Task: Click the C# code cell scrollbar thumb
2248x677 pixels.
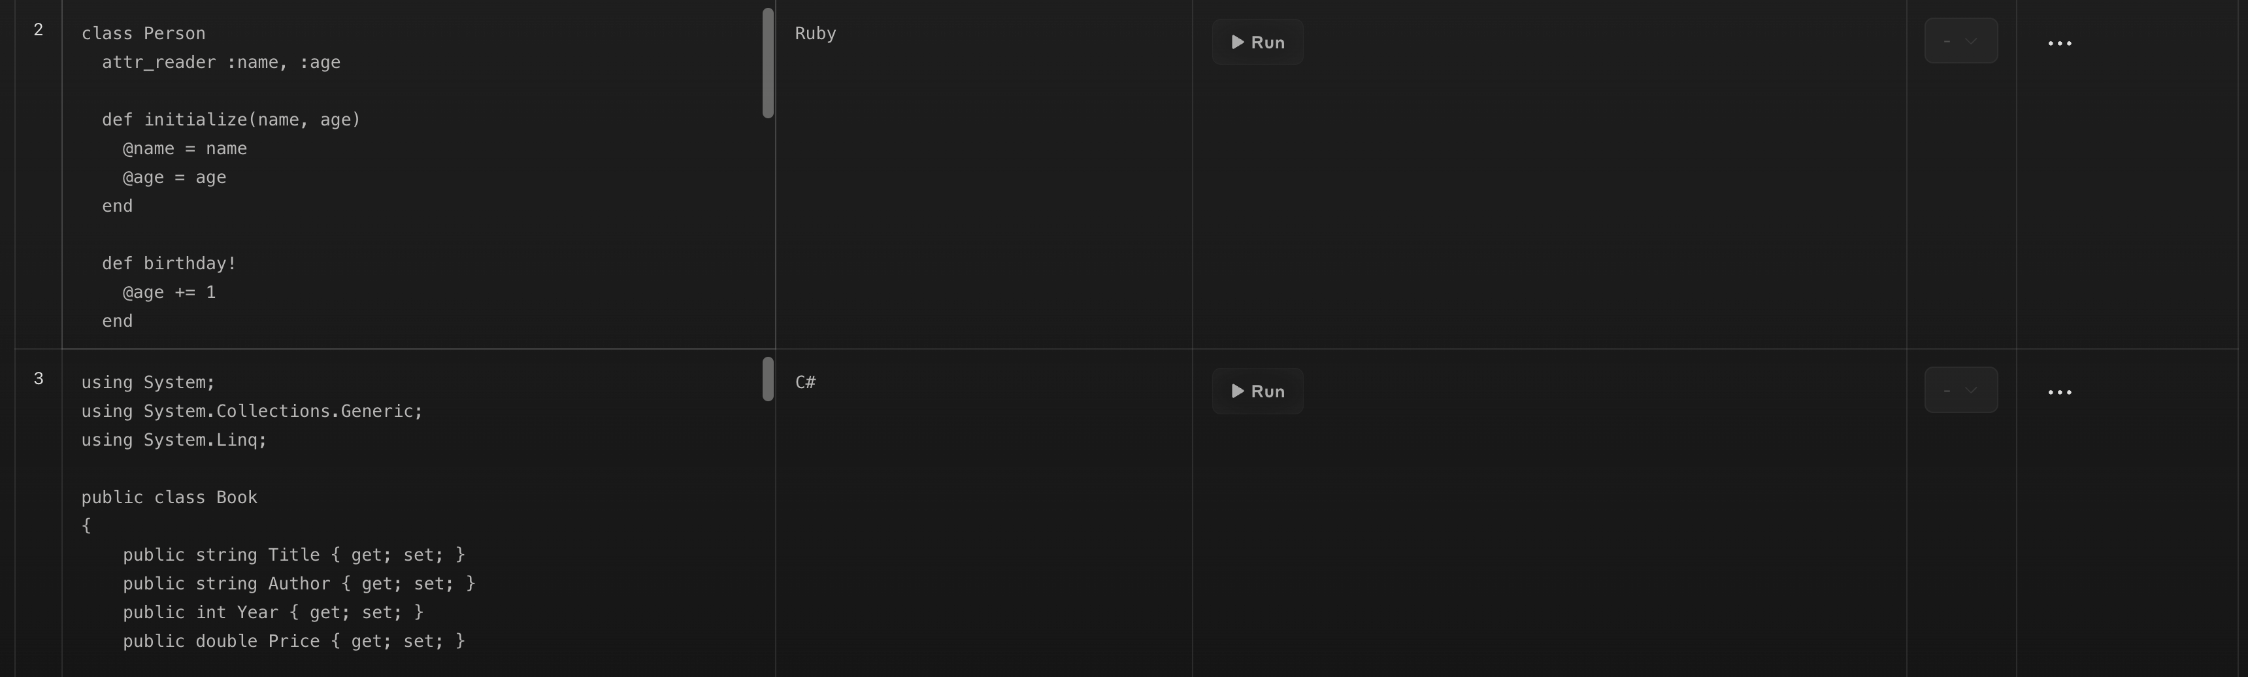Action: click(x=768, y=378)
